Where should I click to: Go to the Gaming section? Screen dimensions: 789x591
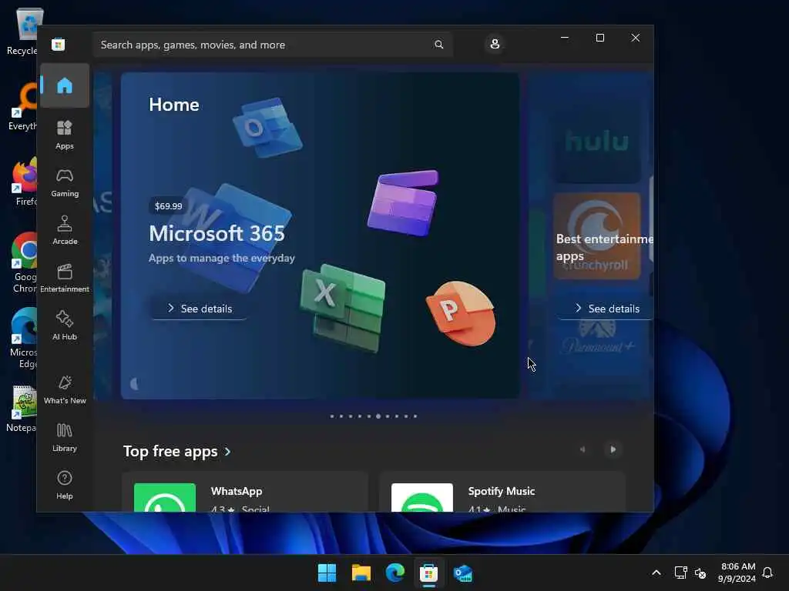click(x=65, y=183)
